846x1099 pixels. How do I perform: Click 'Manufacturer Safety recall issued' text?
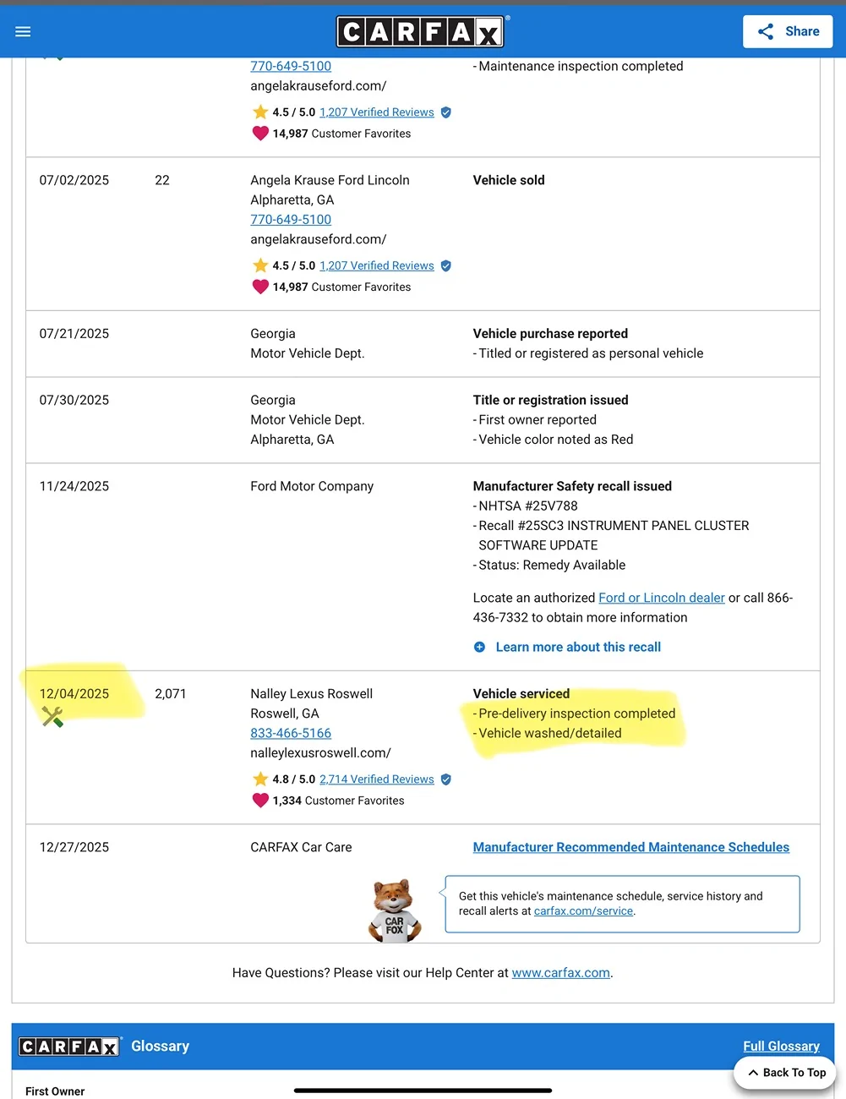pos(572,486)
